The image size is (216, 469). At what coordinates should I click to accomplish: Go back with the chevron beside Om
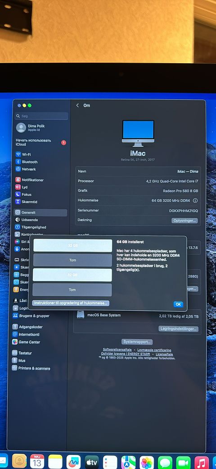(77, 106)
